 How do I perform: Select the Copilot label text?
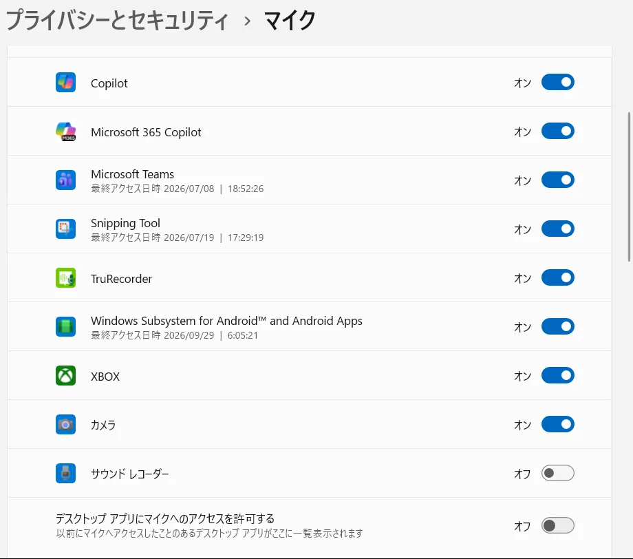[x=109, y=83]
